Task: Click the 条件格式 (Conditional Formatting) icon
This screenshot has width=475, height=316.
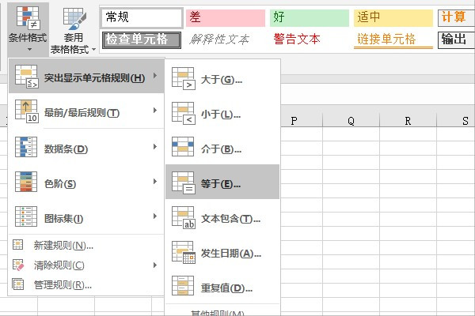Action: point(26,17)
